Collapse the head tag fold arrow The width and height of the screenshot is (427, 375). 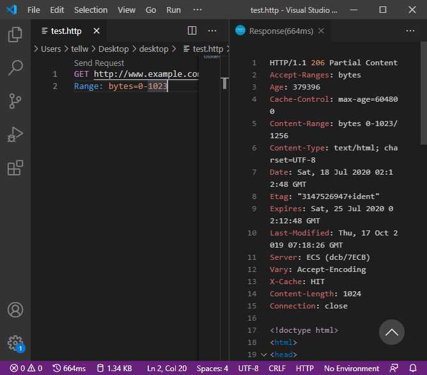coord(264,355)
